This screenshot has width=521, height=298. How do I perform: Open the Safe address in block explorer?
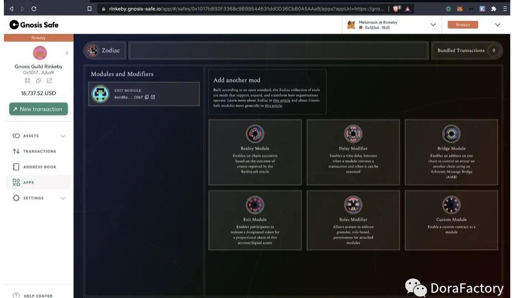point(49,81)
